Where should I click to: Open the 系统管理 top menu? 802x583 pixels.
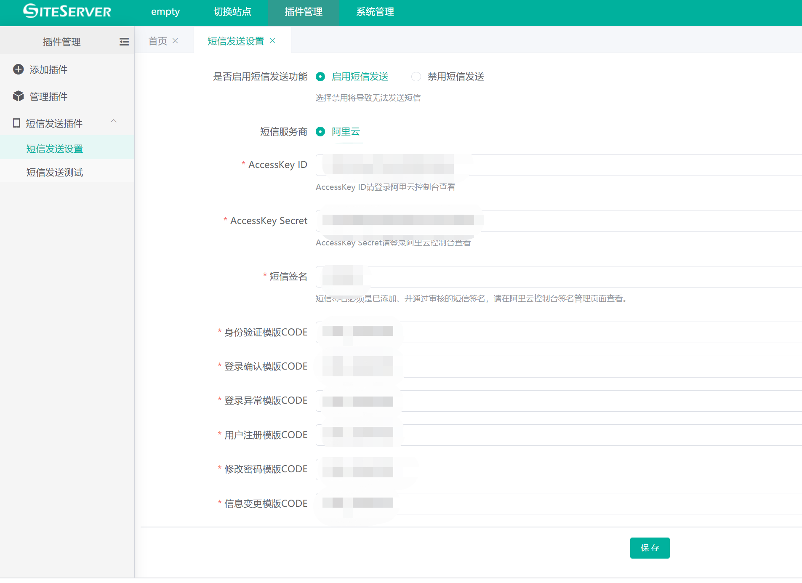coord(375,12)
